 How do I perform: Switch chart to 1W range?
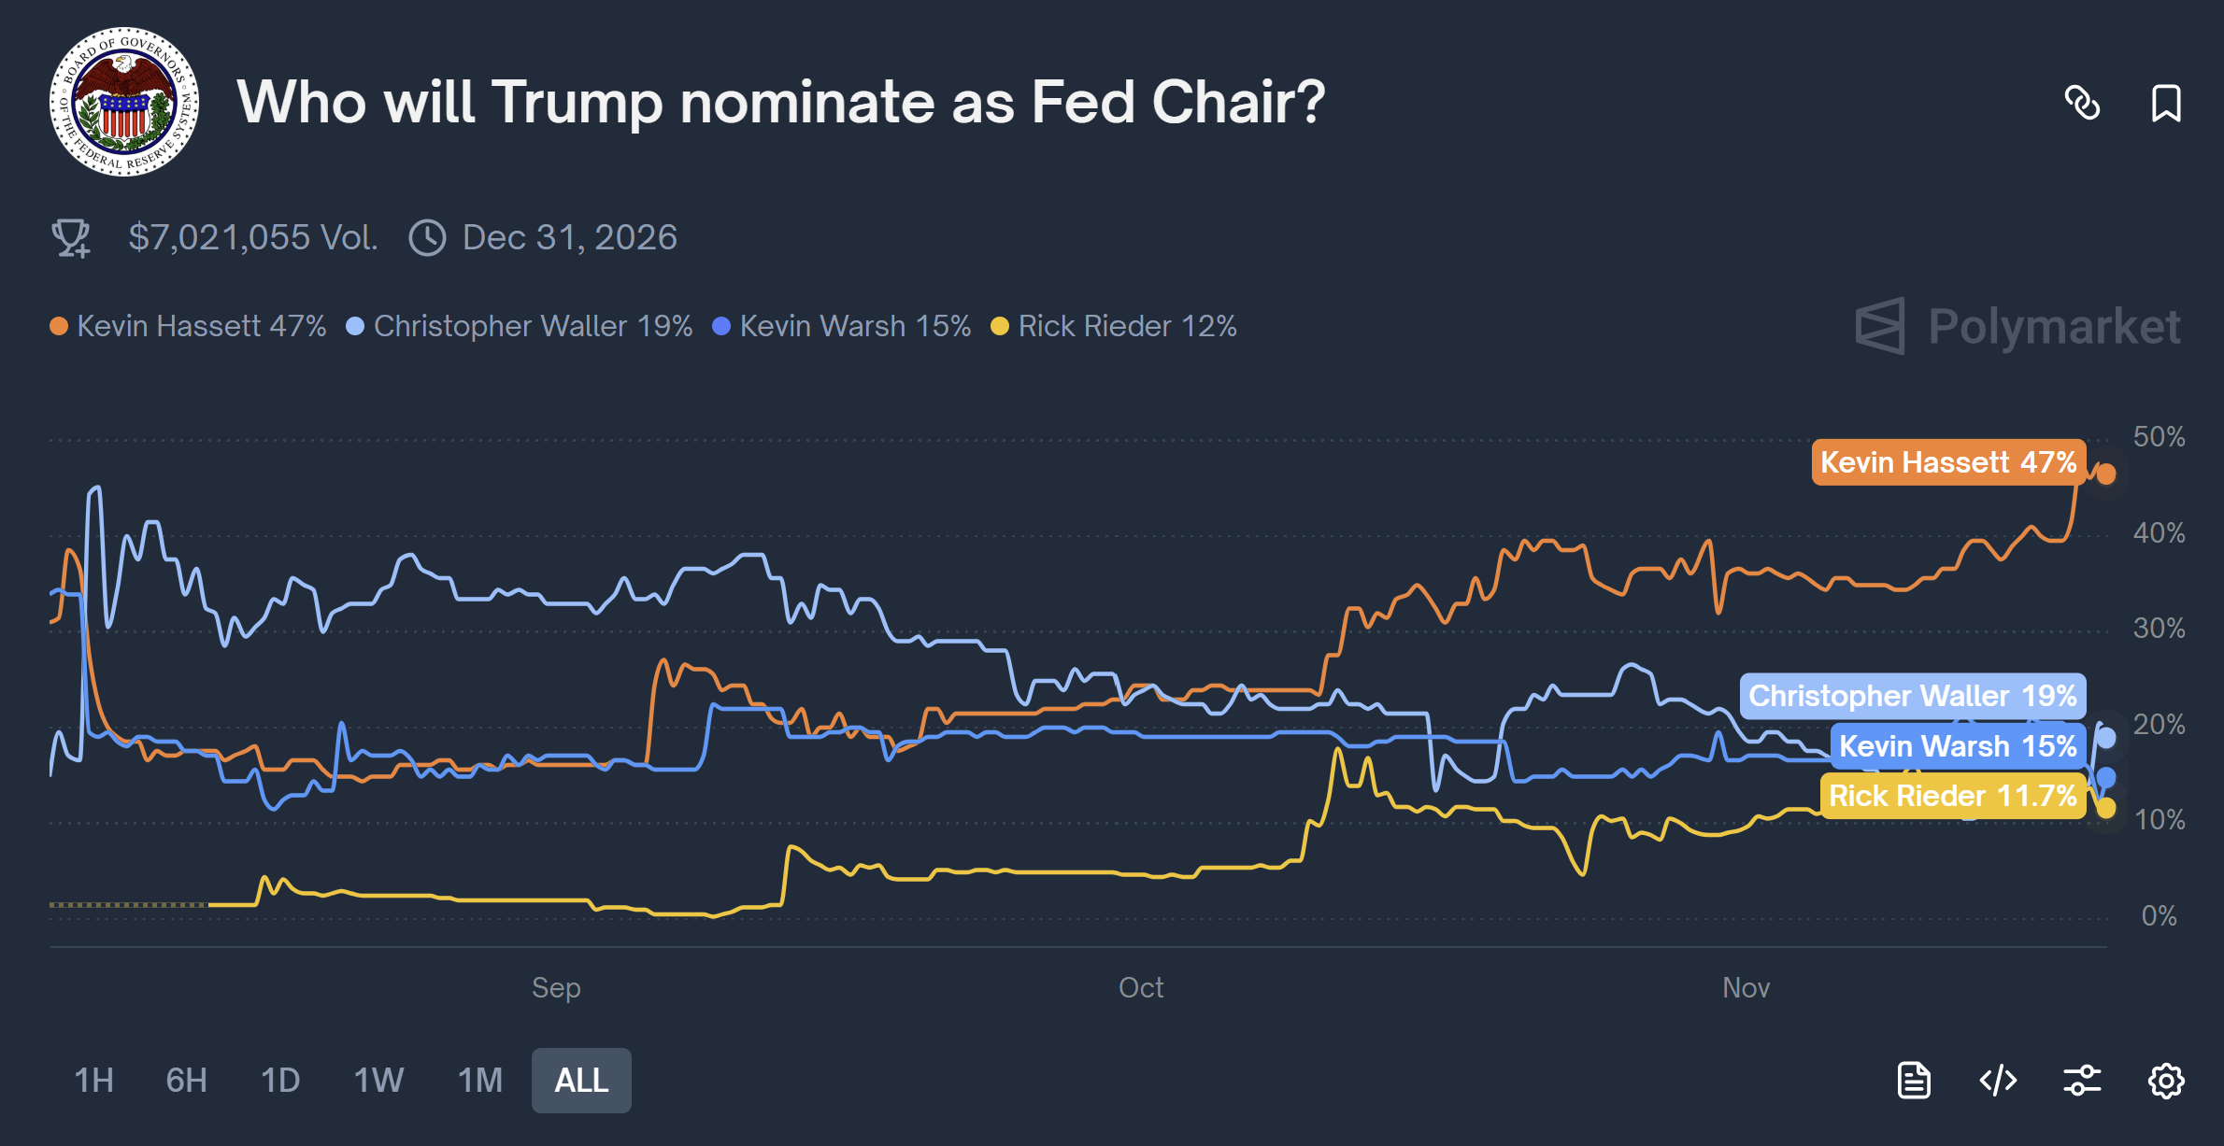point(378,1081)
